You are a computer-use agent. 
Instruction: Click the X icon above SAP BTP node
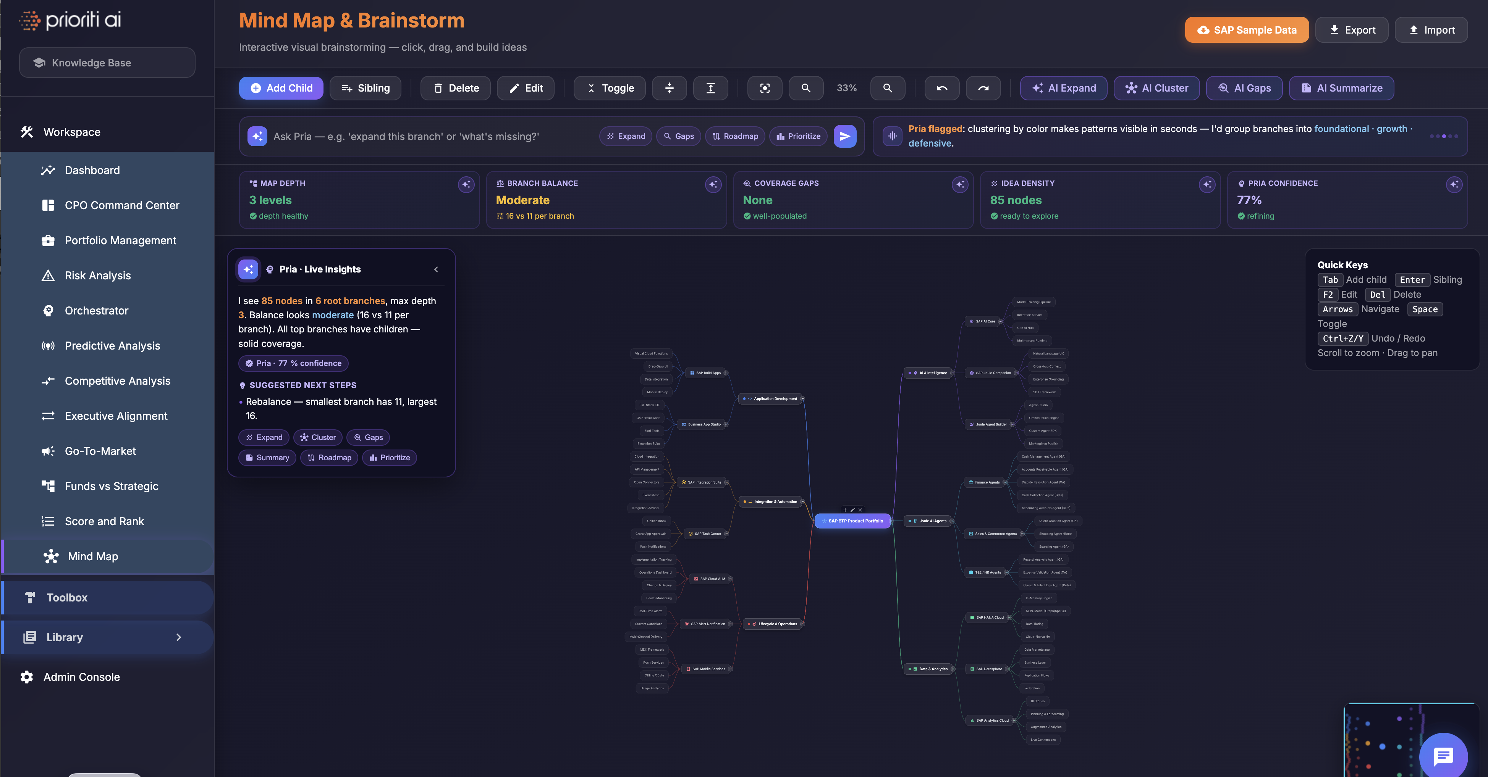(x=860, y=510)
